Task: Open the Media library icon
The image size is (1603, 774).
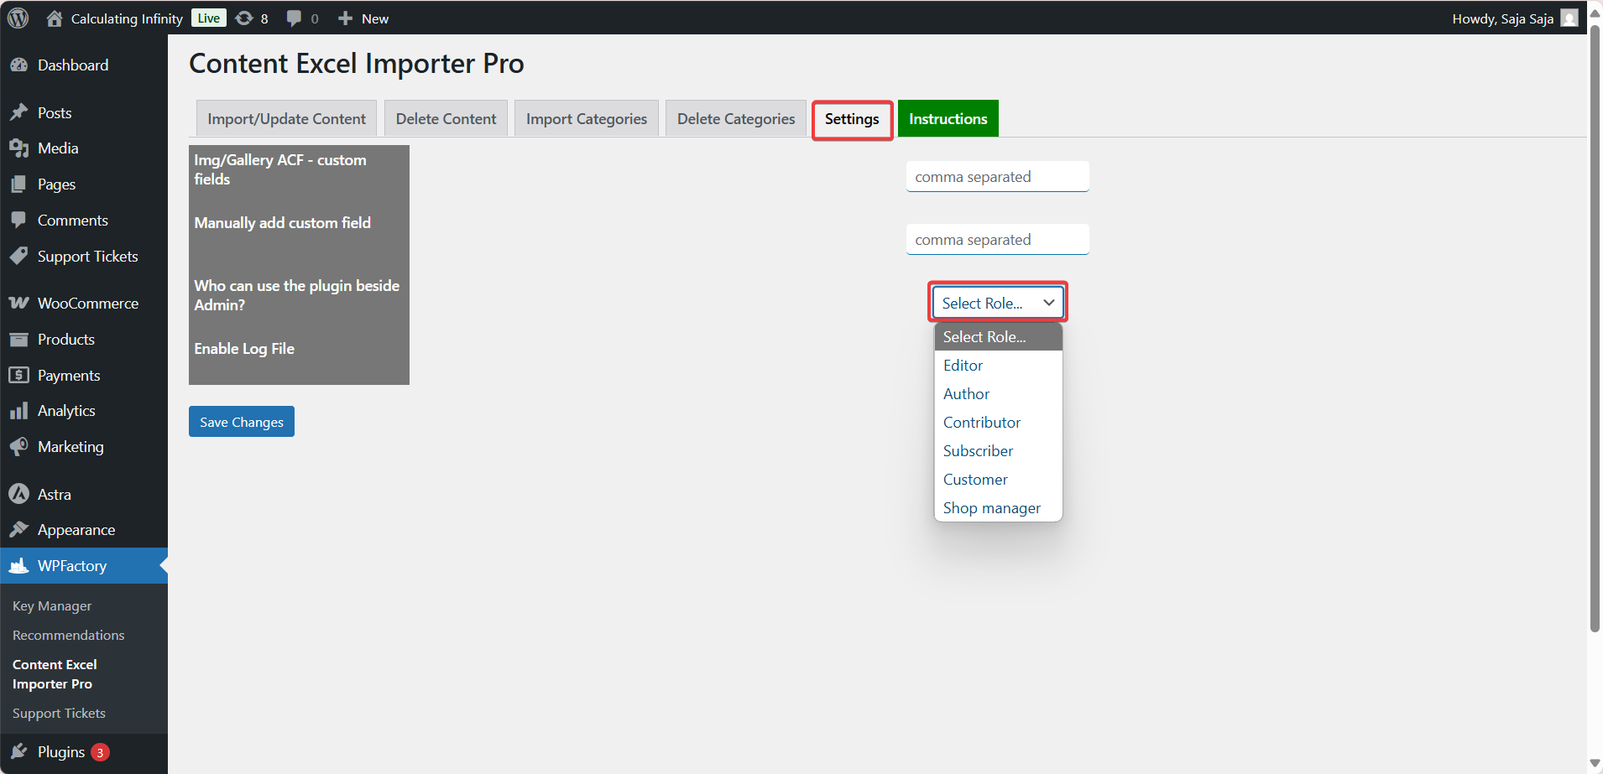Action: pos(20,148)
